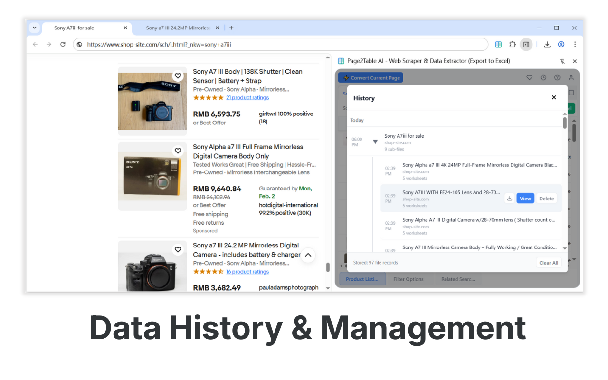Open the tab search dropdown arrow
Viewport: 608px width, 380px height.
point(35,28)
